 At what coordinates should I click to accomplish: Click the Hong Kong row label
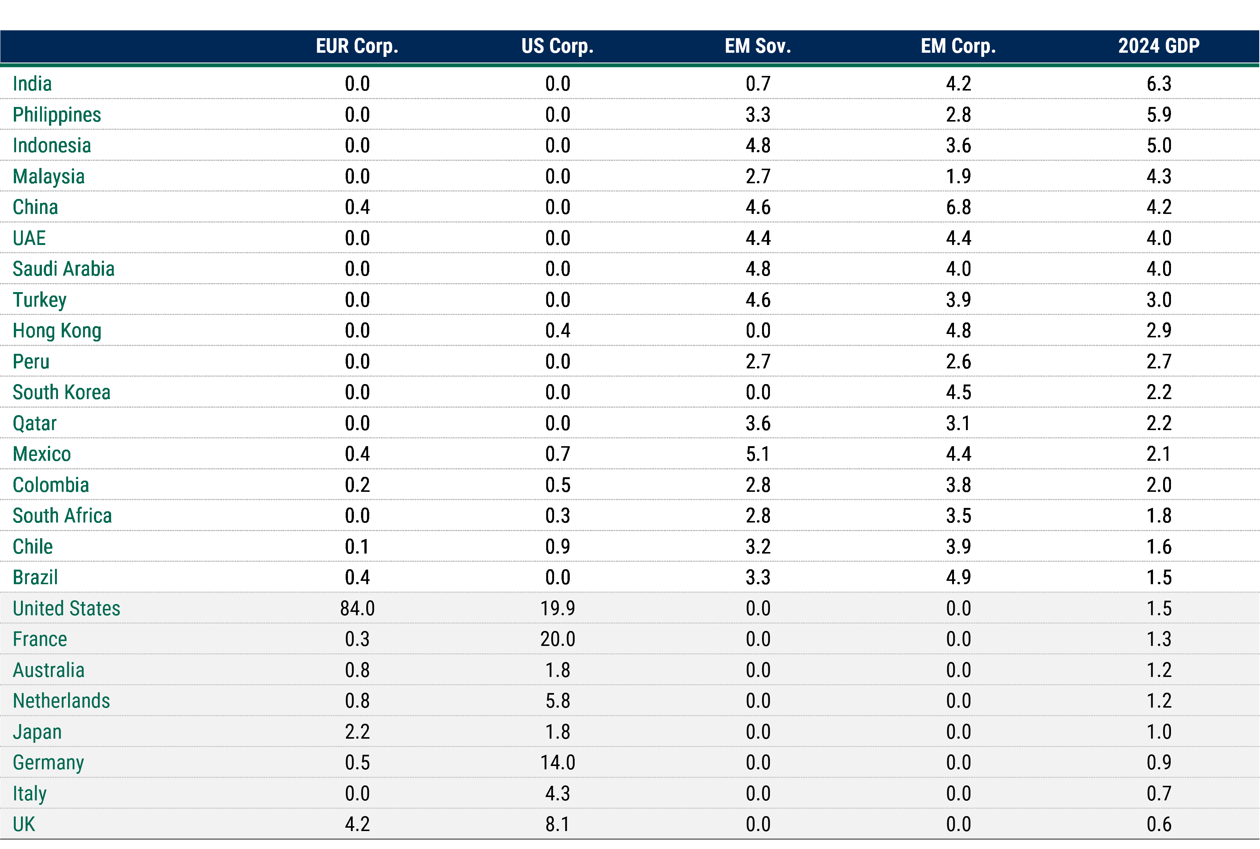coord(56,330)
